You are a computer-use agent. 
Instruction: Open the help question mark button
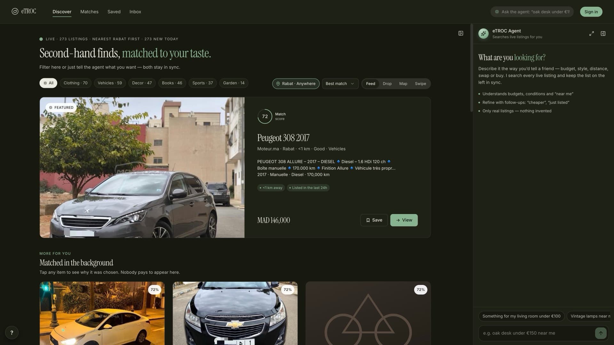click(x=12, y=333)
